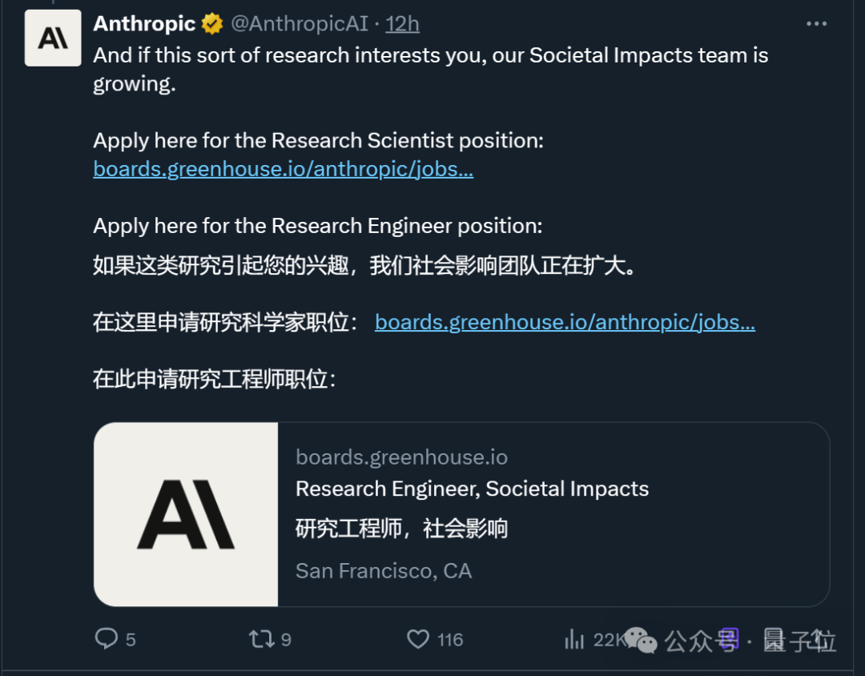
Task: Click the like count 116
Action: (x=450, y=639)
